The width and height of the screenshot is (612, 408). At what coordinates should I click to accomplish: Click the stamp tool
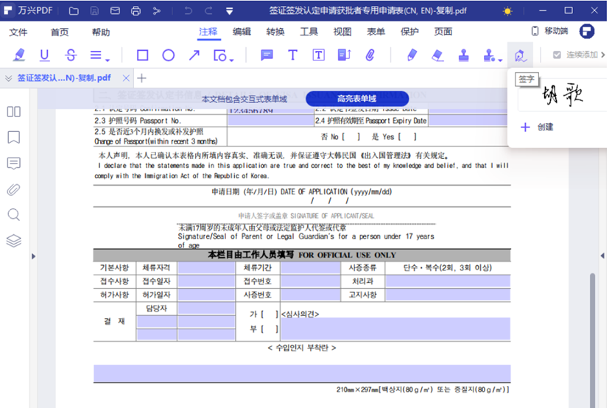464,55
